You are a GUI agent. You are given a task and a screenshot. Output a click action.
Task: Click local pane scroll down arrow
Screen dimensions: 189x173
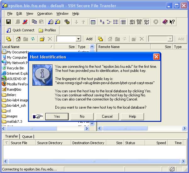click(x=92, y=123)
